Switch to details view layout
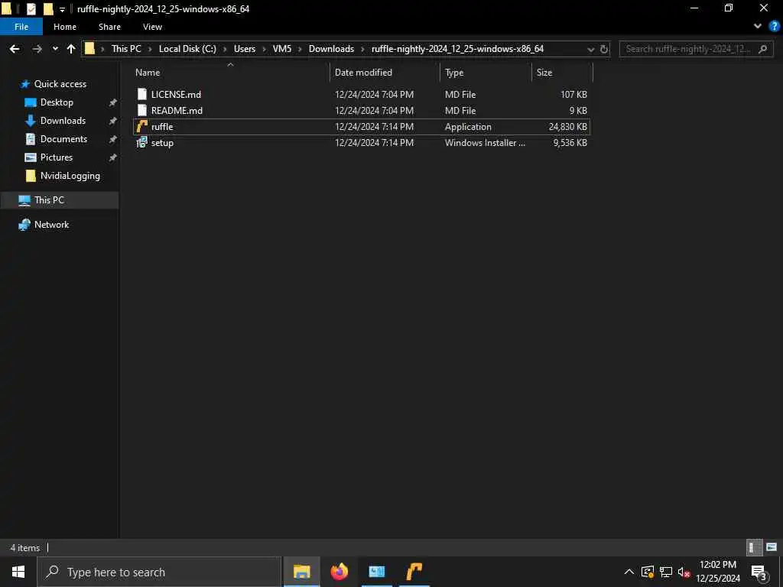 754,547
